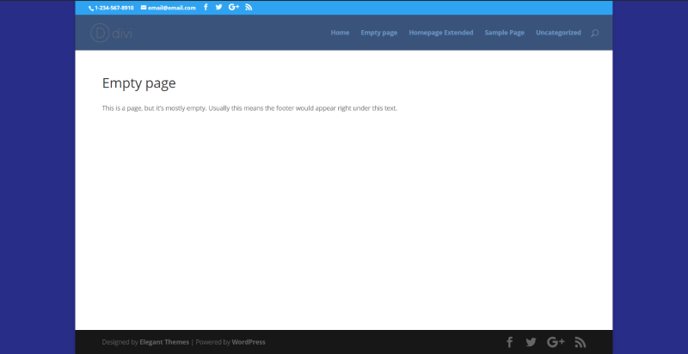Click the envelope icon beside the email address
Viewport: 688px width, 354px height.
144,8
